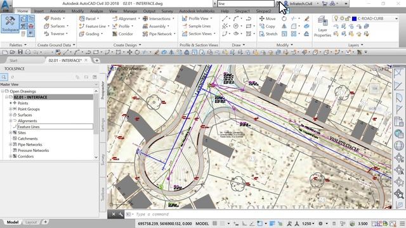Select the Settings toolspace tab

[x=103, y=125]
